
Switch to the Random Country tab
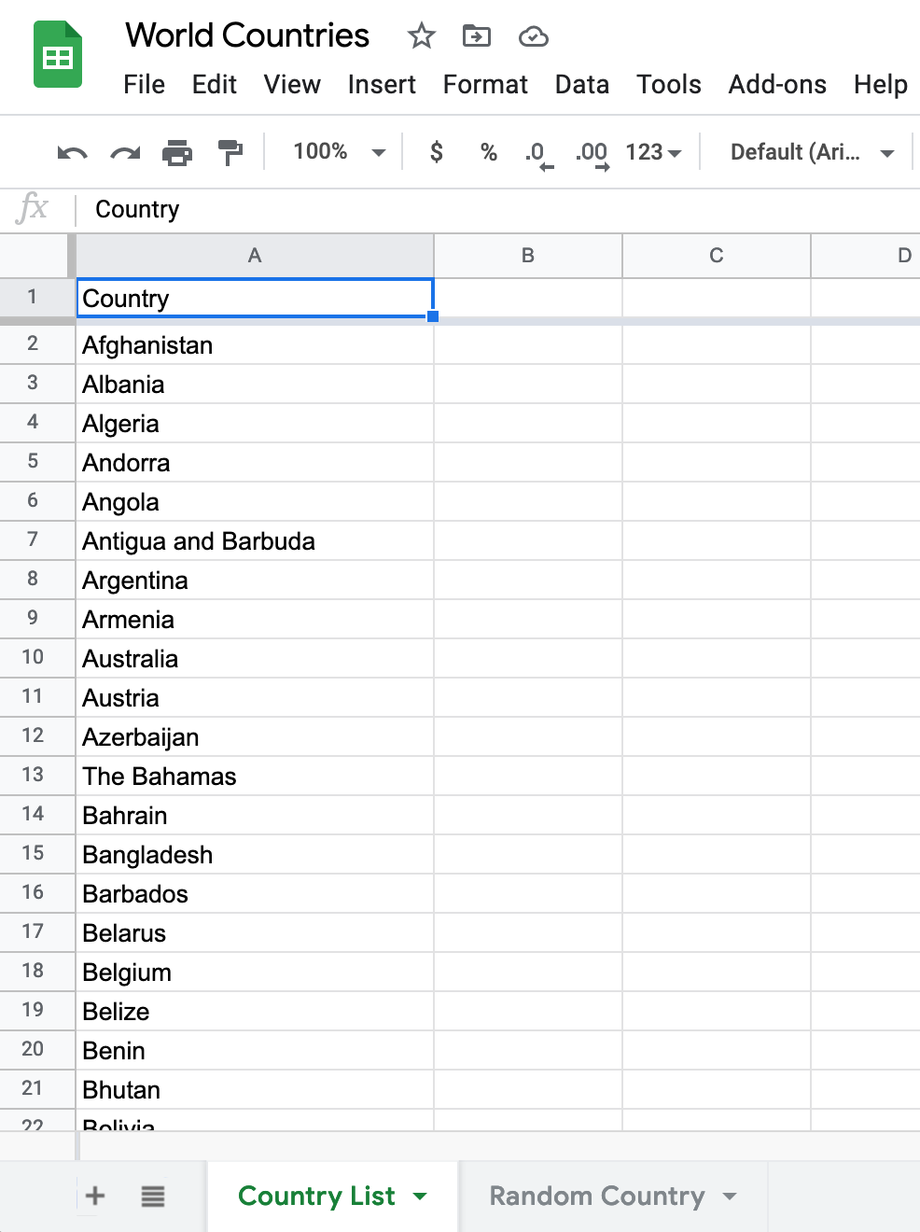click(x=597, y=1196)
